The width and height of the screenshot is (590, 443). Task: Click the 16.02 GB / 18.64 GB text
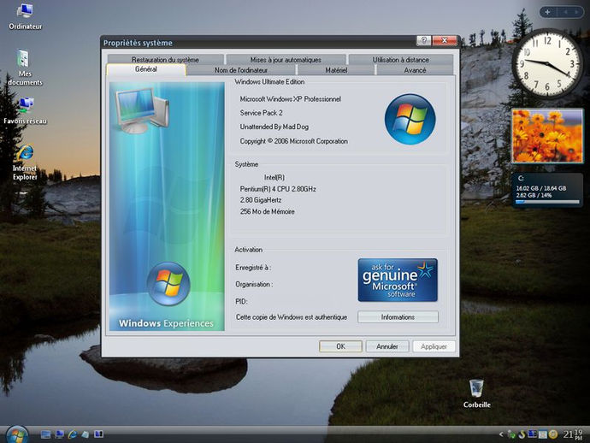click(x=541, y=188)
